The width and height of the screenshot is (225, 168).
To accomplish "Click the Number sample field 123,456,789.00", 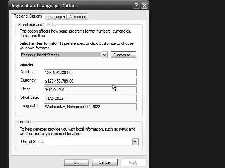I will tap(90, 73).
